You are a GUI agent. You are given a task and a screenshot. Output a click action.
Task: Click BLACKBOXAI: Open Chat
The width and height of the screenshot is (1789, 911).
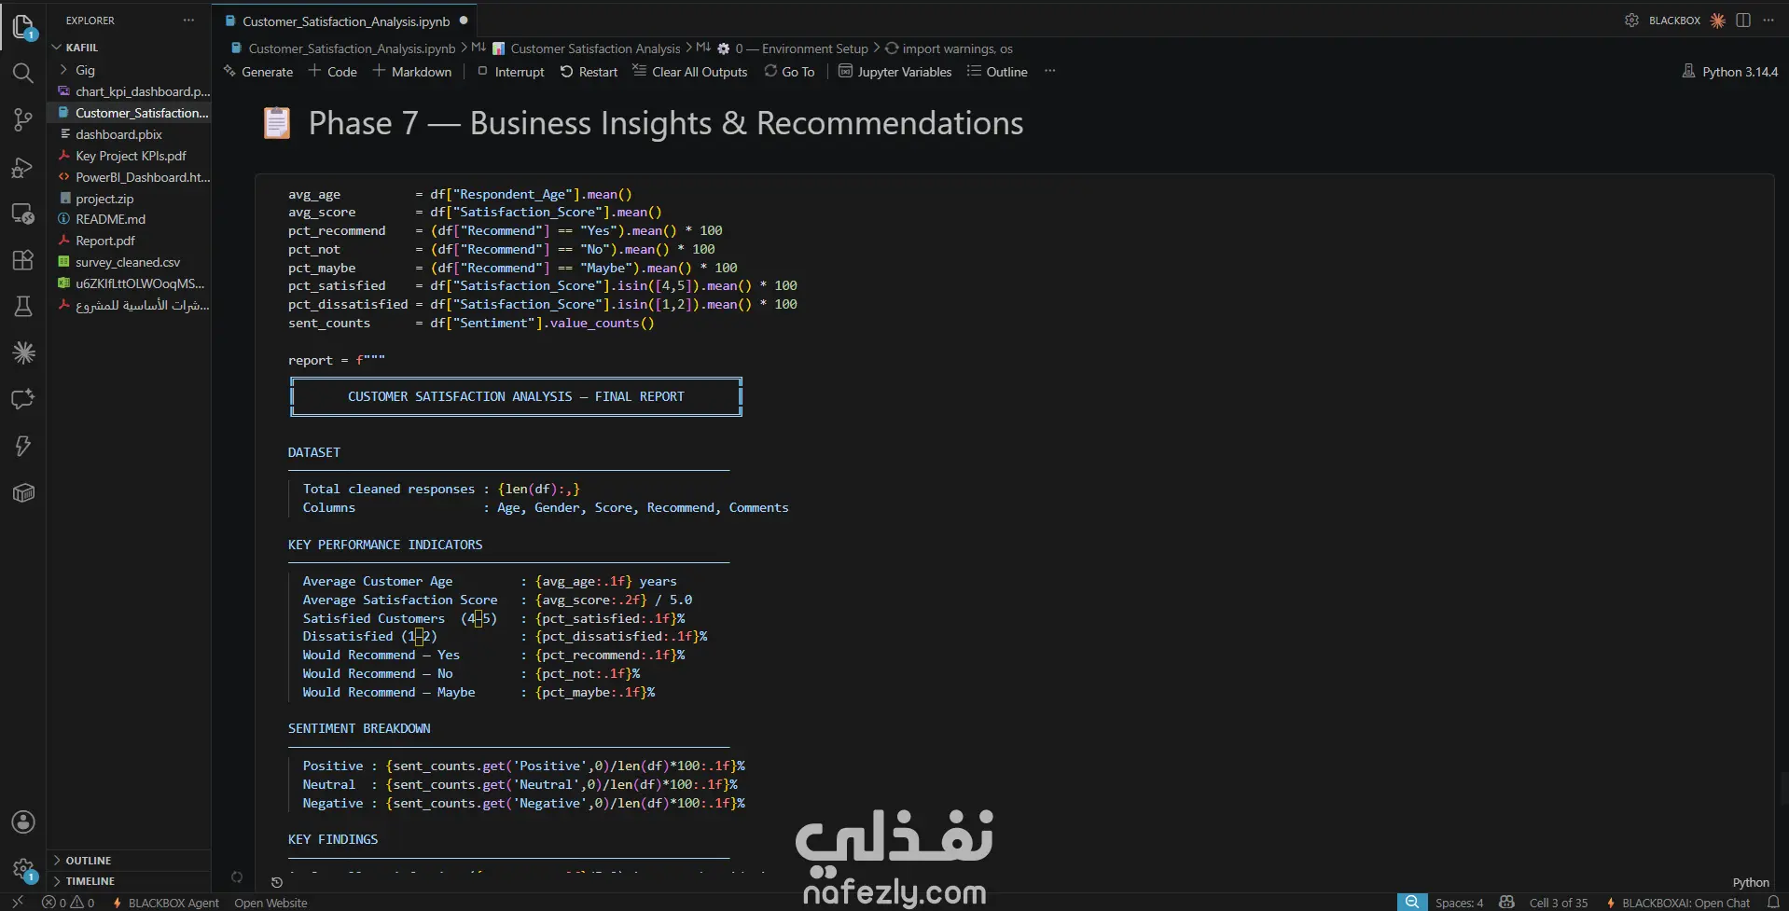(x=1678, y=903)
